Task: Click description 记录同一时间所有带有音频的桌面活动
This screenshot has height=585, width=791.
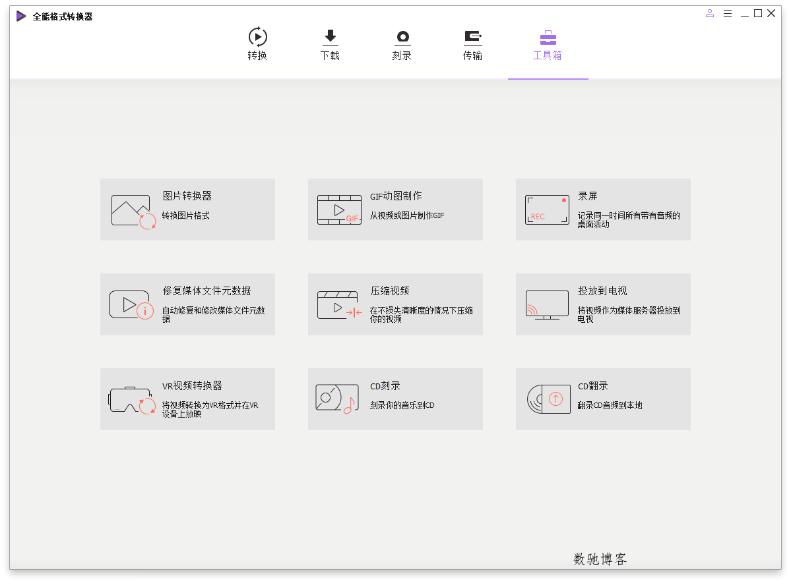Action: point(629,219)
